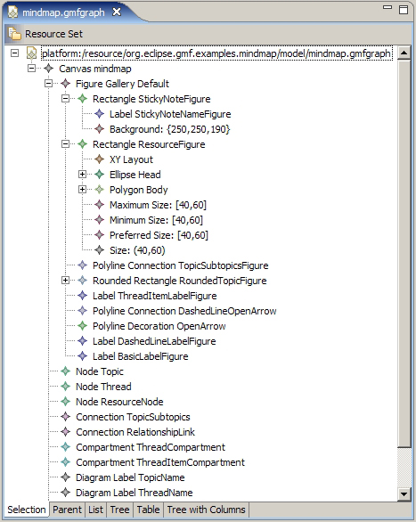Screen dimensions: 416x522
Task: Expand Rounded Rectangle RoundedTopicFigure node
Action: tap(66, 281)
